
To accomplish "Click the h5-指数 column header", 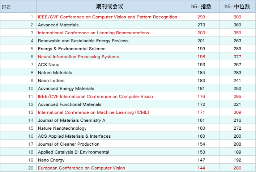I will tap(201, 7).
